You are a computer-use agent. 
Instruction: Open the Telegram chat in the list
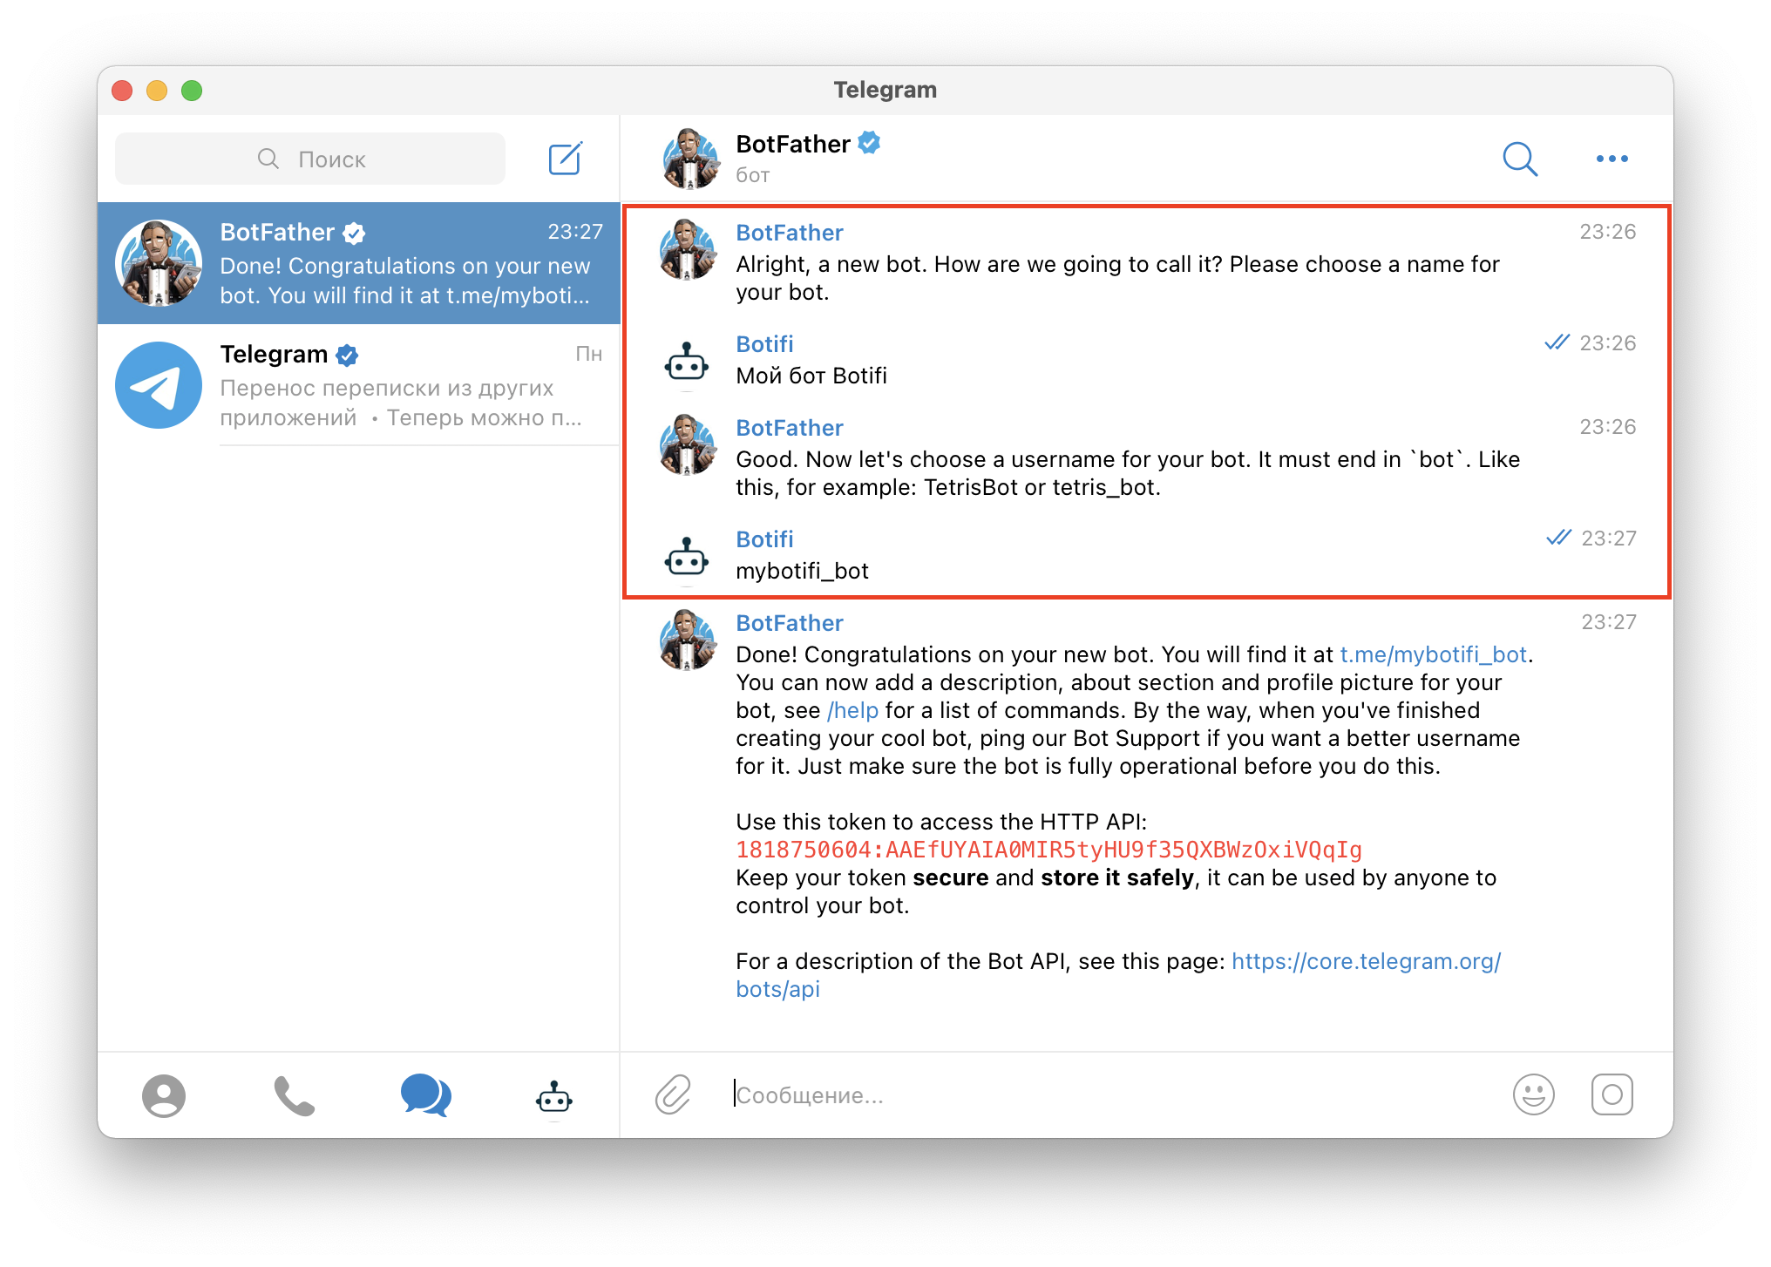[359, 385]
